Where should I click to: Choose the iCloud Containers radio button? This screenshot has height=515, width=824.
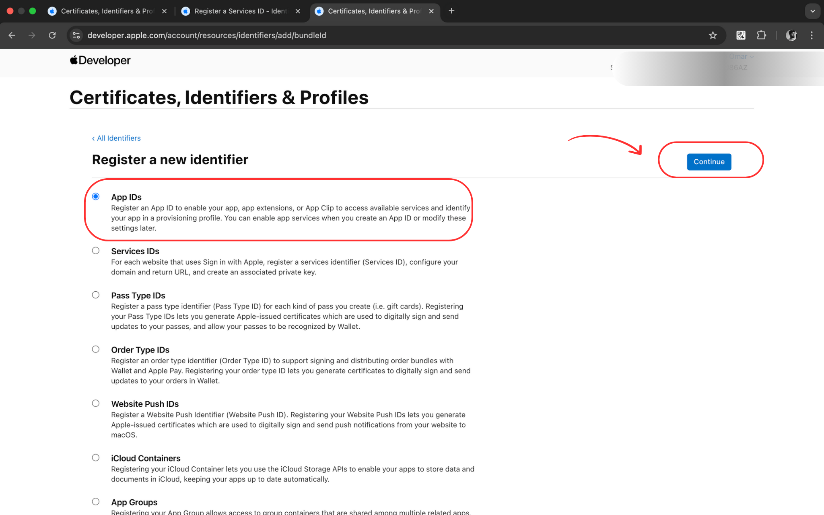95,457
